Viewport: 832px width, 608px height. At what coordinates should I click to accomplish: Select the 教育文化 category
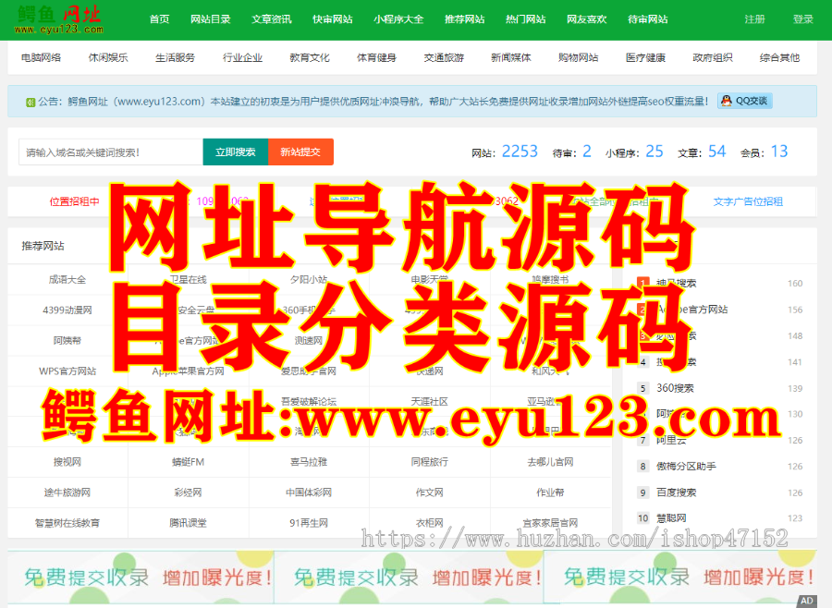click(x=310, y=58)
